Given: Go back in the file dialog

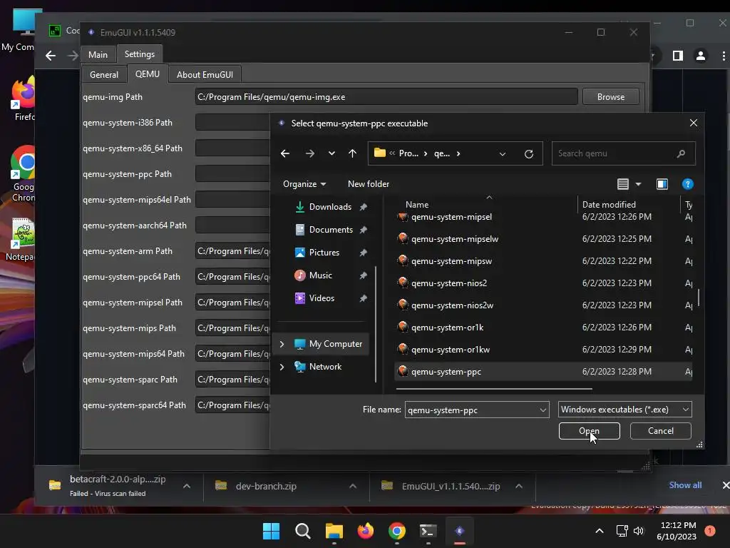Looking at the screenshot, I should tap(285, 154).
